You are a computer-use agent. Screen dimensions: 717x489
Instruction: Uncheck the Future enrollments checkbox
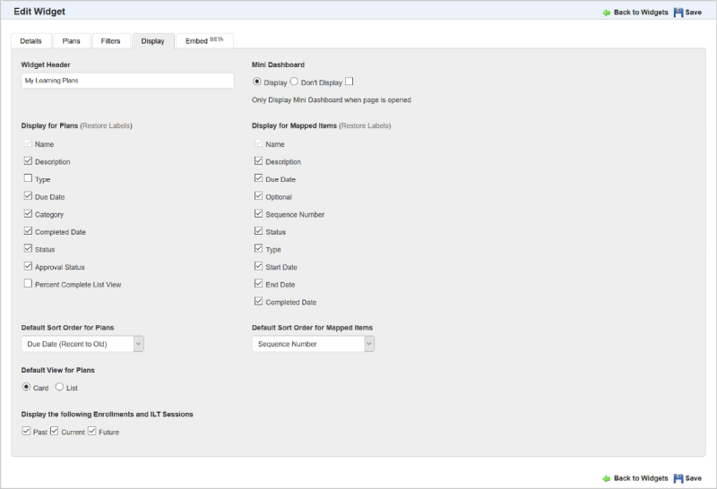92,431
